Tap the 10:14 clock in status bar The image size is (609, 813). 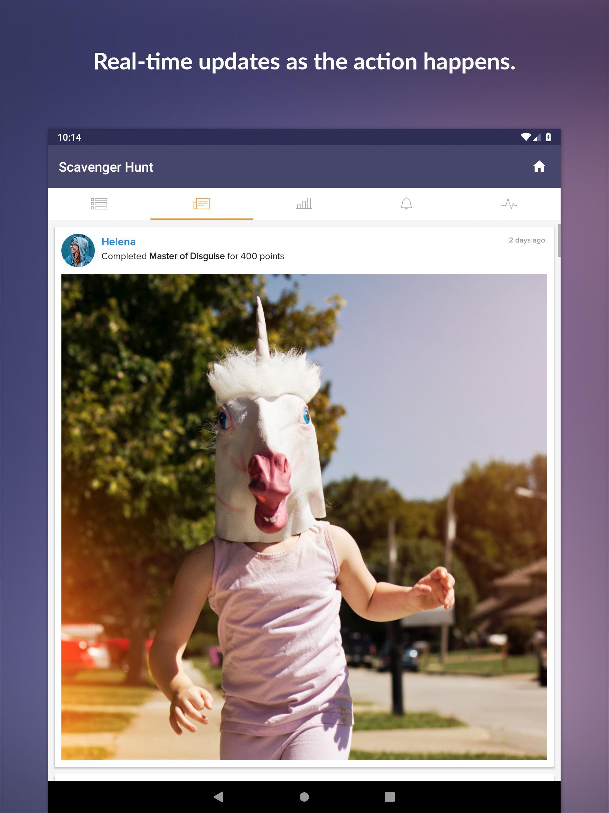(69, 138)
